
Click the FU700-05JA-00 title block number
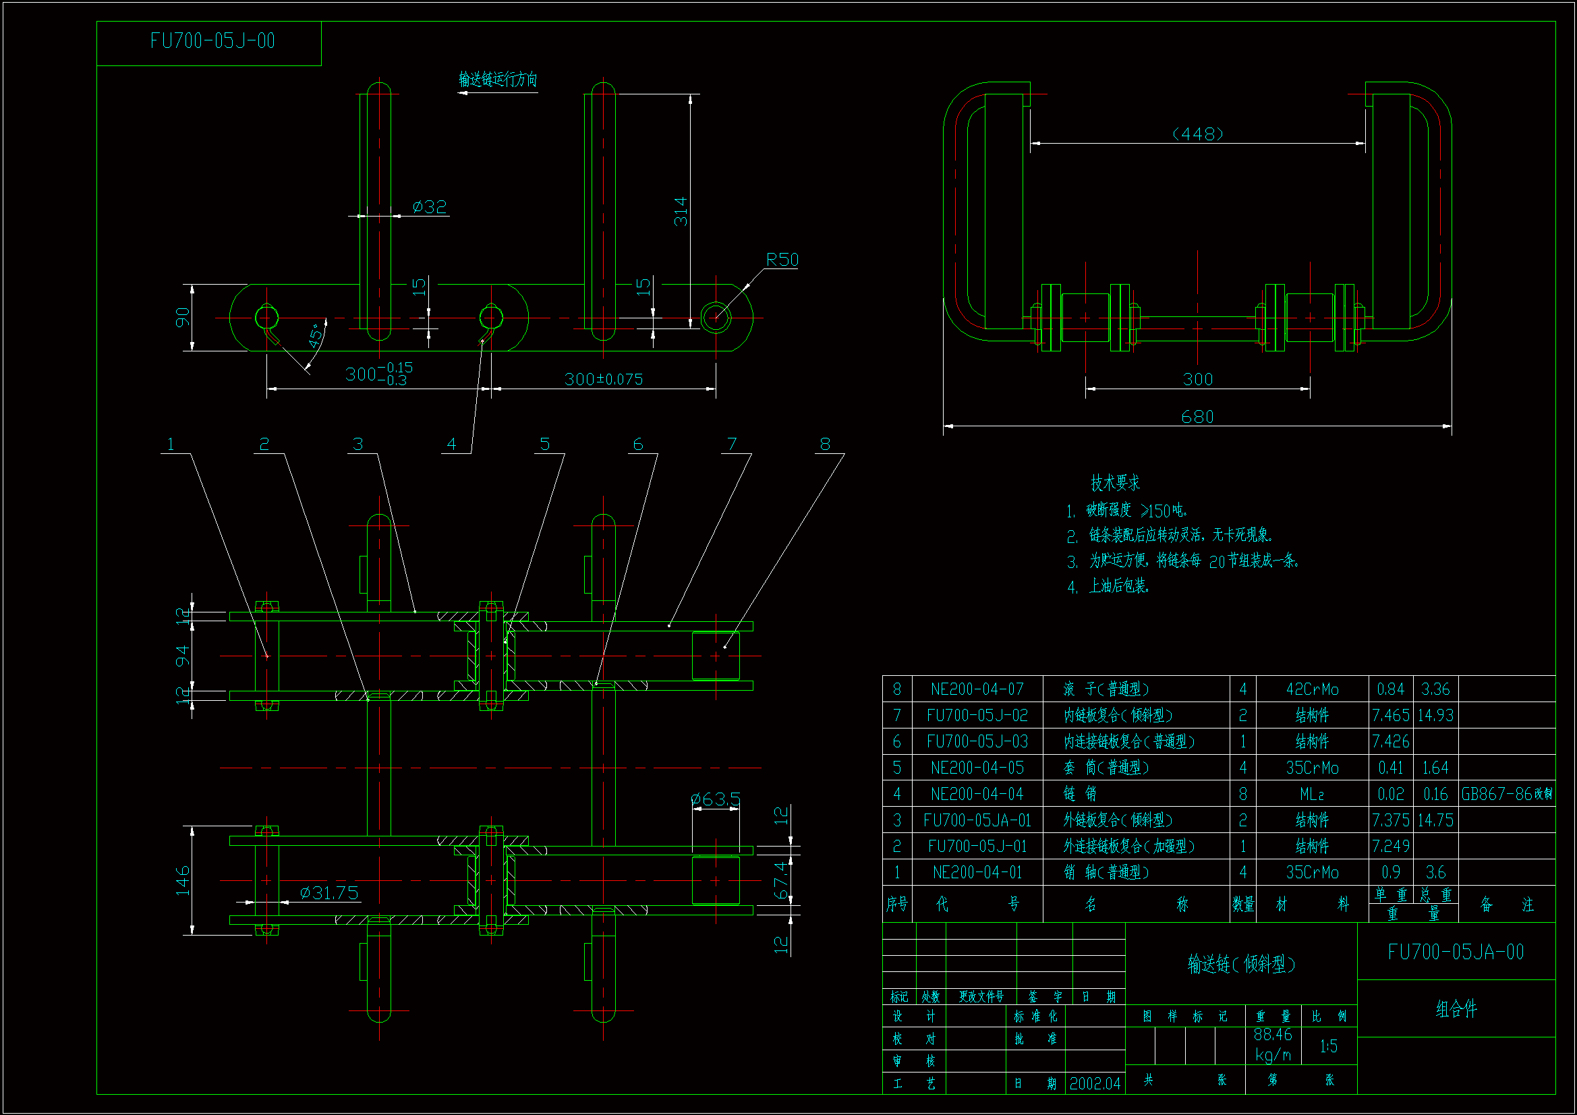point(1455,952)
